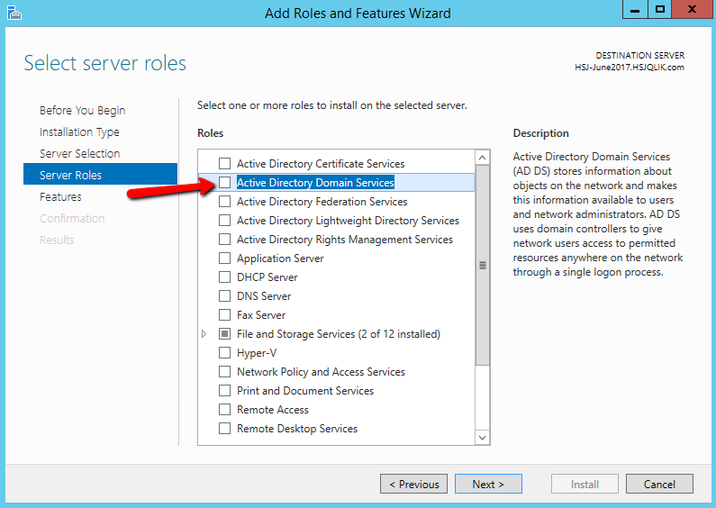Click the roles list scroll up arrow
This screenshot has width=716, height=508.
tap(482, 158)
